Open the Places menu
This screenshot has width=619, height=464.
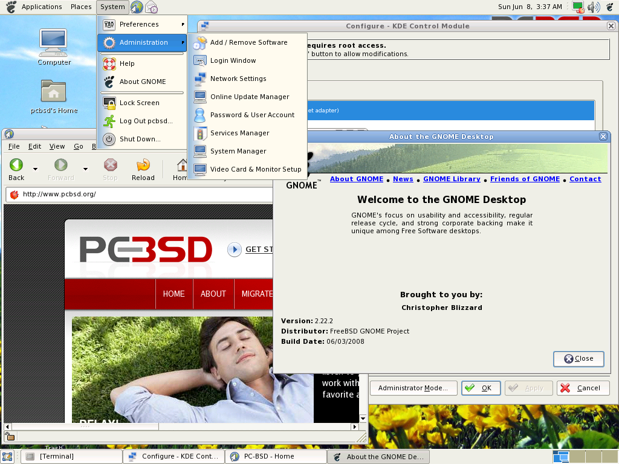[81, 7]
